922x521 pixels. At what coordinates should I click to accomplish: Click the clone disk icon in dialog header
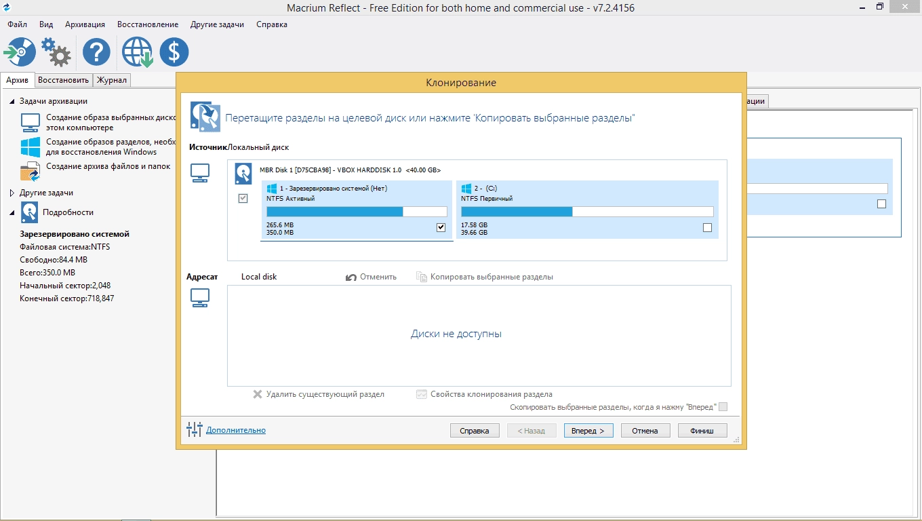pos(205,117)
